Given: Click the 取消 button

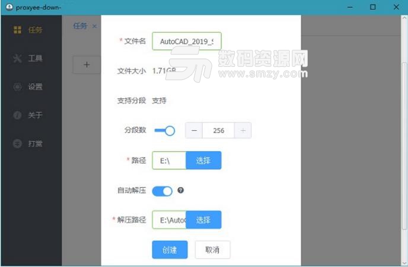Looking at the screenshot, I should point(212,250).
